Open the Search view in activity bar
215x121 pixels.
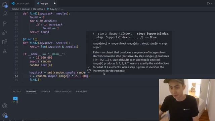pos(5,13)
